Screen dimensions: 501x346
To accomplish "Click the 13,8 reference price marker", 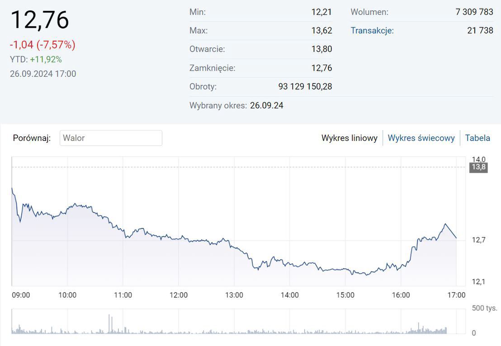I will click(x=478, y=168).
